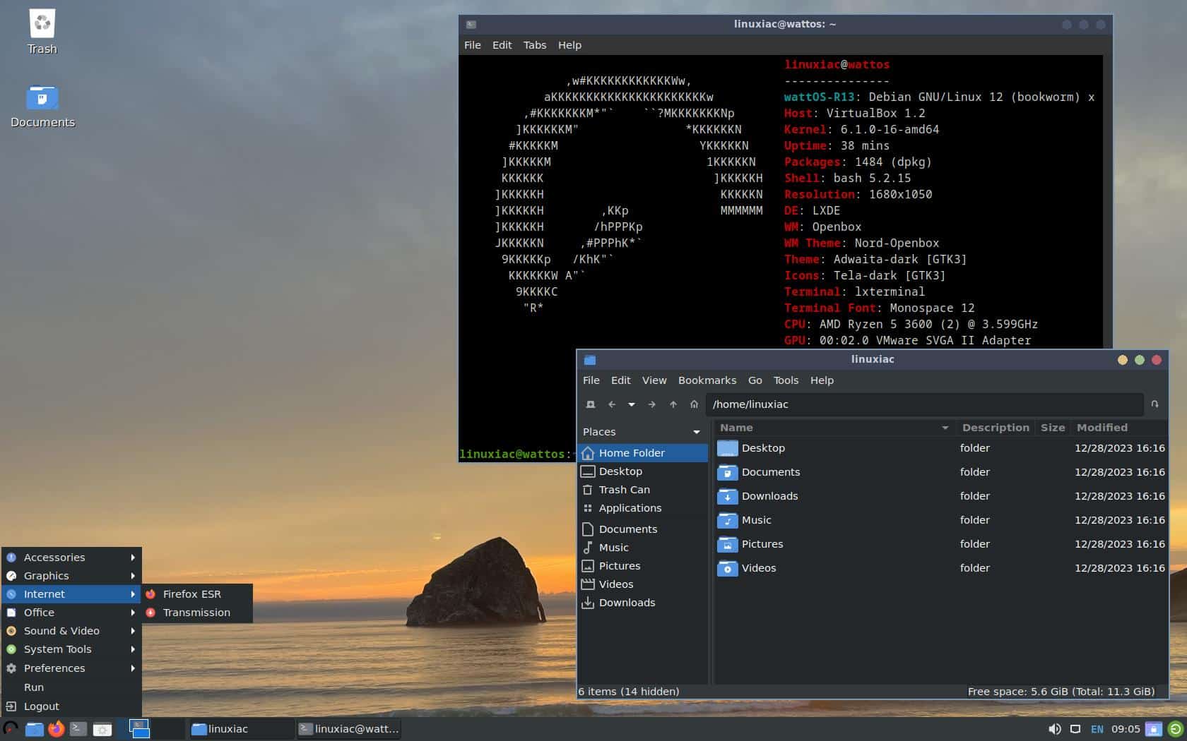Viewport: 1187px width, 741px height.
Task: Collapse the Places panel using its chevron
Action: tap(697, 431)
